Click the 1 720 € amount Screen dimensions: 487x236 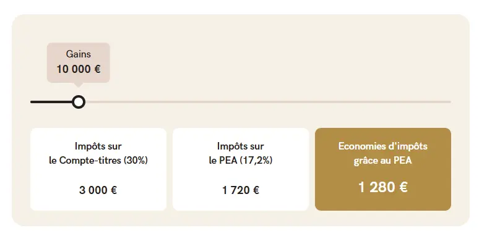pos(241,190)
